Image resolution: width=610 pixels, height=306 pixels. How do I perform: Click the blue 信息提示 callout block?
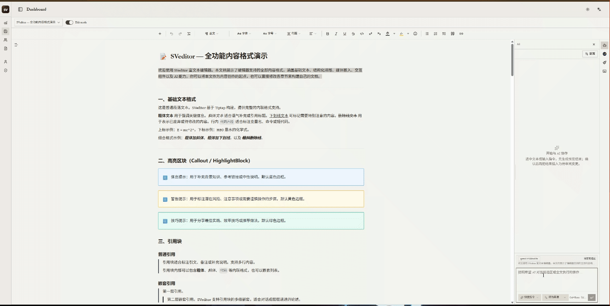click(261, 177)
